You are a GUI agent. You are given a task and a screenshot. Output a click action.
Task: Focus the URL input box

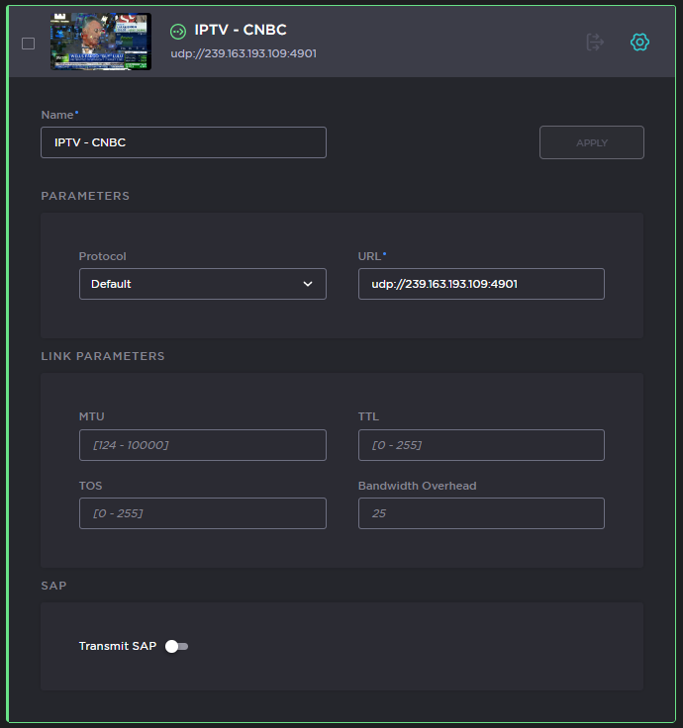(480, 284)
